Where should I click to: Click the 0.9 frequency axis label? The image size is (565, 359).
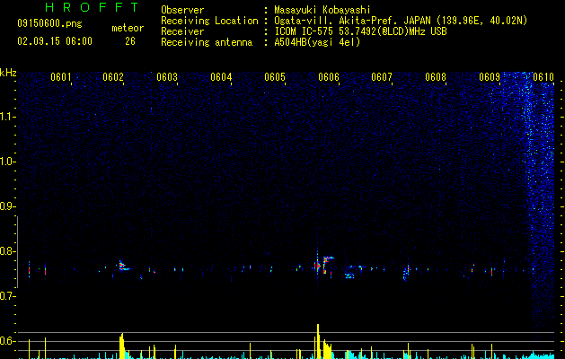point(8,206)
